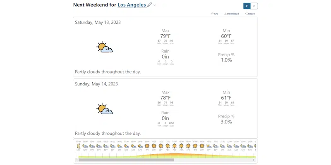Select the Saturday, May 13, 2023 heading
This screenshot has height=165, width=331.
[x=98, y=22]
